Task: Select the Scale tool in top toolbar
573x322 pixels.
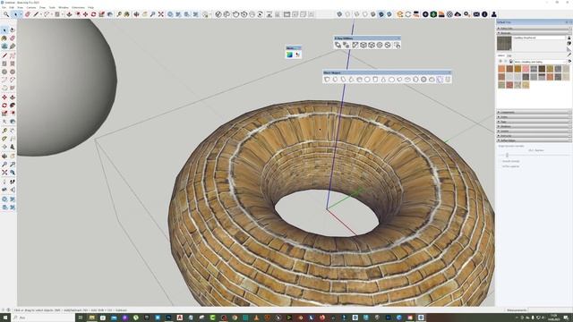Action: click(x=101, y=14)
